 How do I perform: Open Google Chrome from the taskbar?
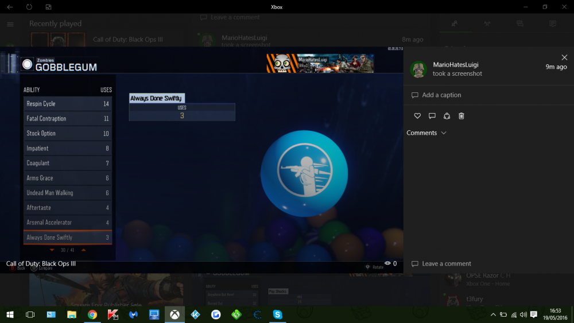coord(92,314)
